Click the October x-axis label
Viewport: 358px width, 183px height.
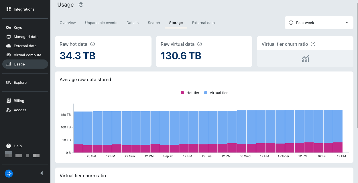pos(284,156)
